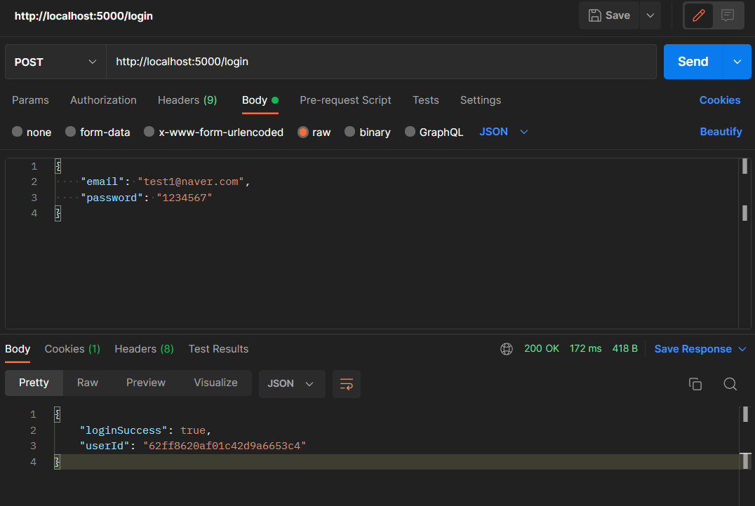Image resolution: width=755 pixels, height=506 pixels.
Task: Click the 200 OK status text
Action: pyautogui.click(x=542, y=349)
